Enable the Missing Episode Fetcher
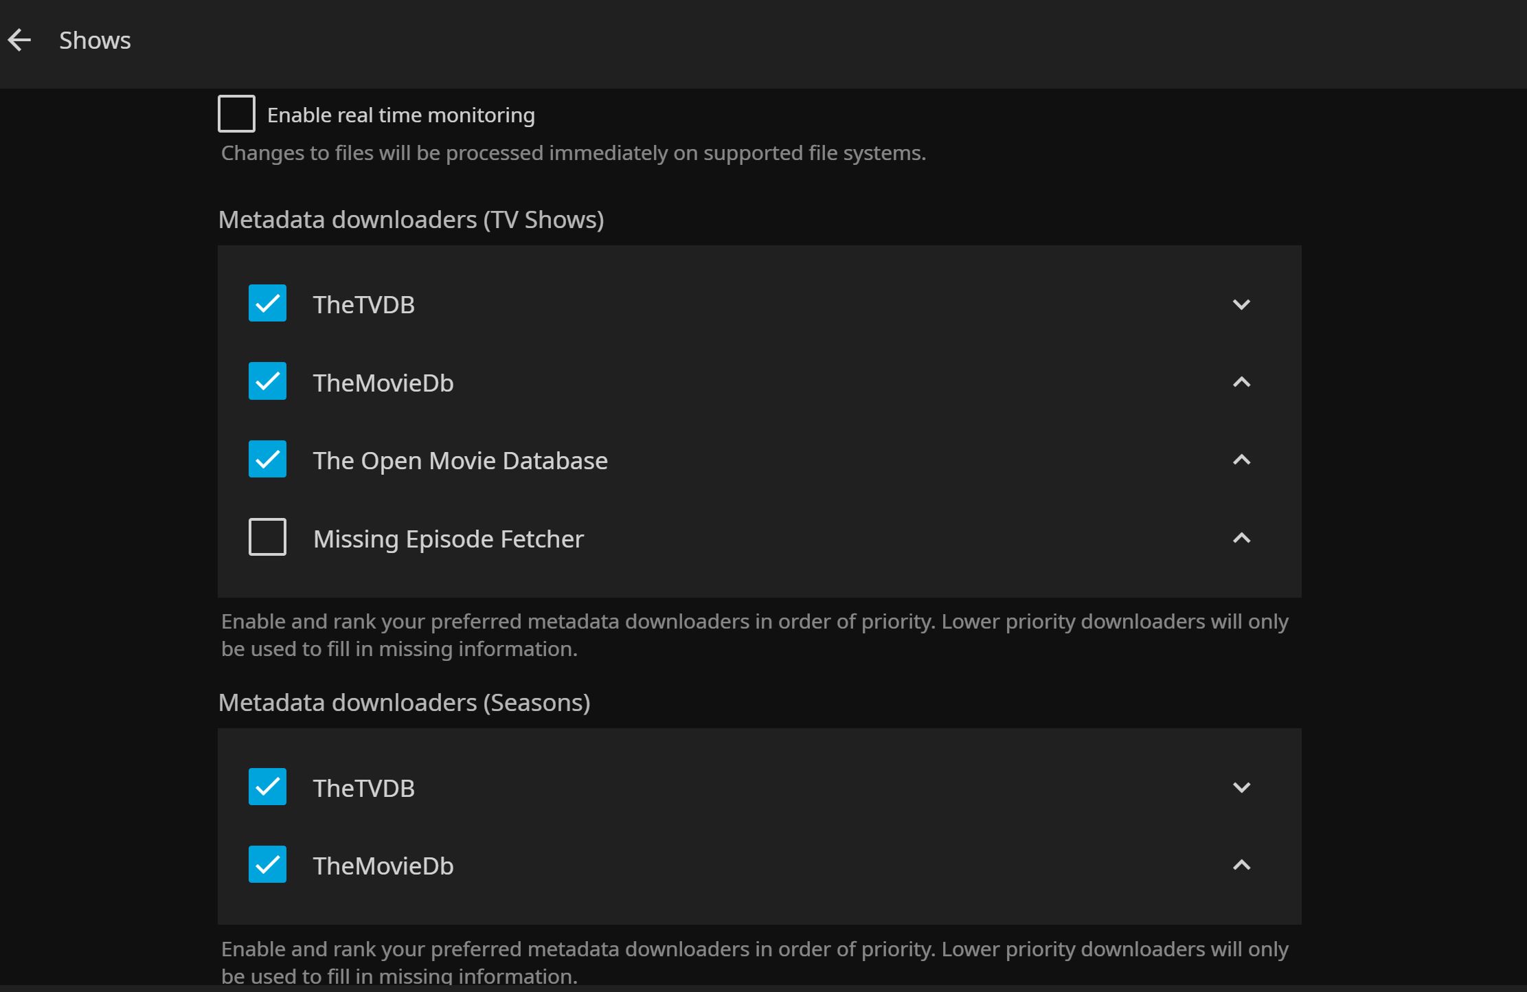The height and width of the screenshot is (992, 1527). click(x=267, y=537)
